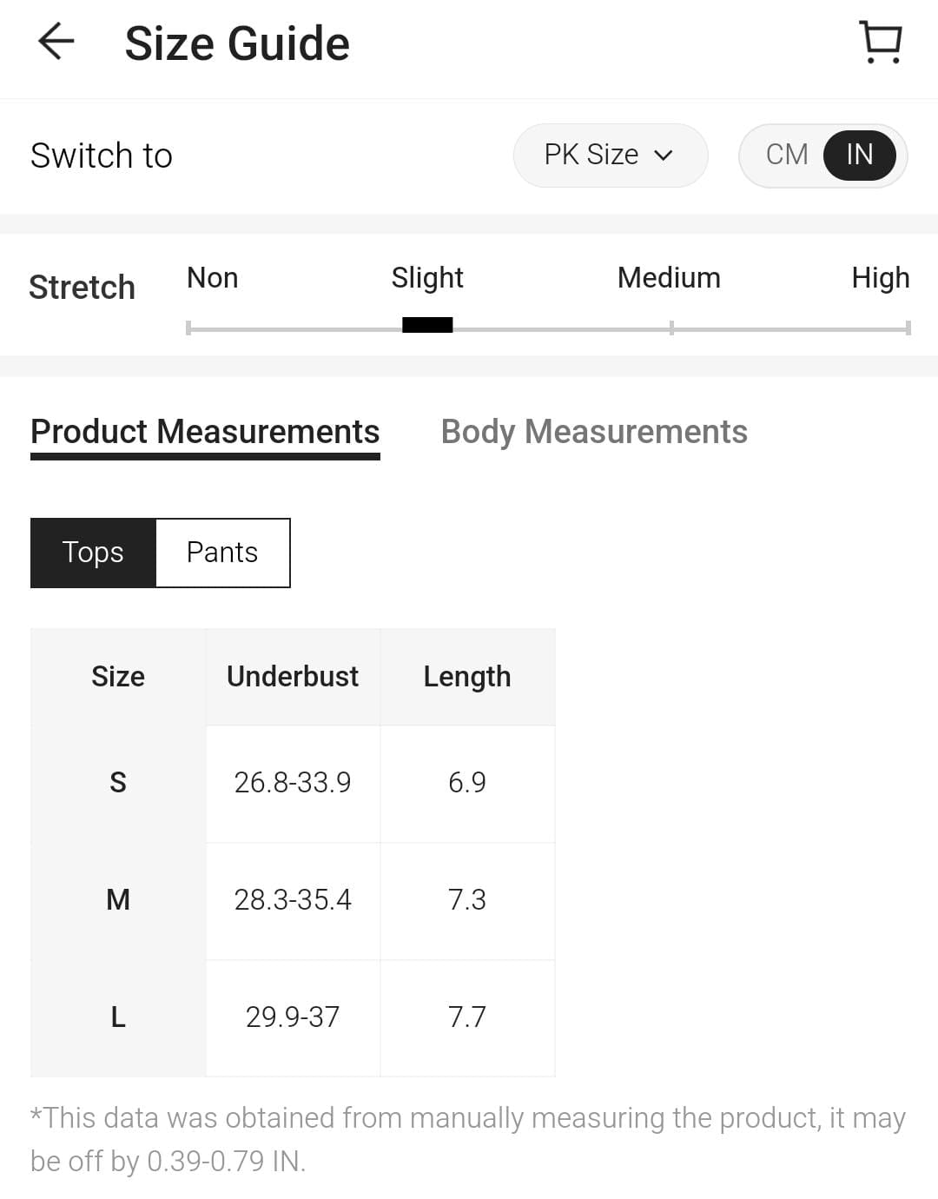Click the Slight stretch marker on slider
This screenshot has height=1199, width=938.
(x=427, y=326)
